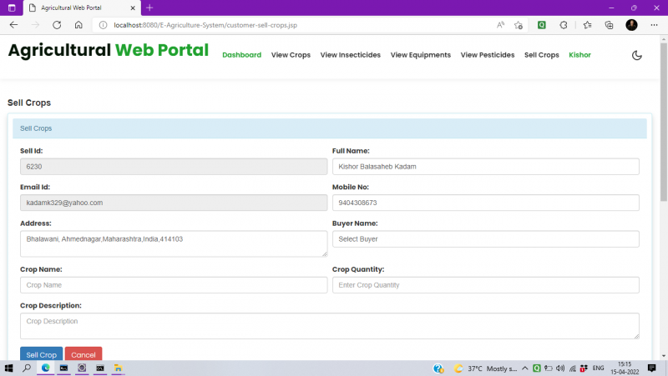Click Enter Crop Quantity field
The image size is (668, 376).
point(486,285)
